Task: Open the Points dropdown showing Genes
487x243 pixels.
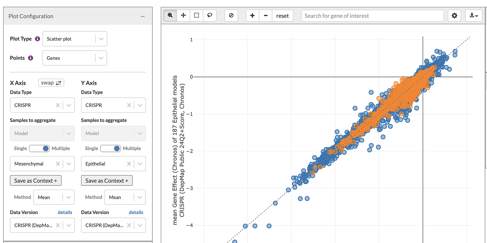Action: point(74,58)
